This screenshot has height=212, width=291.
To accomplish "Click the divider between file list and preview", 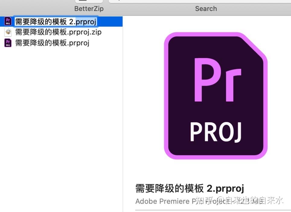I will tap(123, 114).
